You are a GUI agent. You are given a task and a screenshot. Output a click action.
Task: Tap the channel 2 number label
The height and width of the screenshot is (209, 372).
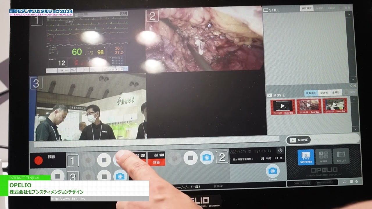click(x=222, y=157)
